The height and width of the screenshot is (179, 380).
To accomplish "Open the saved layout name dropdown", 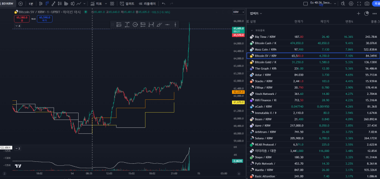I will [x=323, y=3].
